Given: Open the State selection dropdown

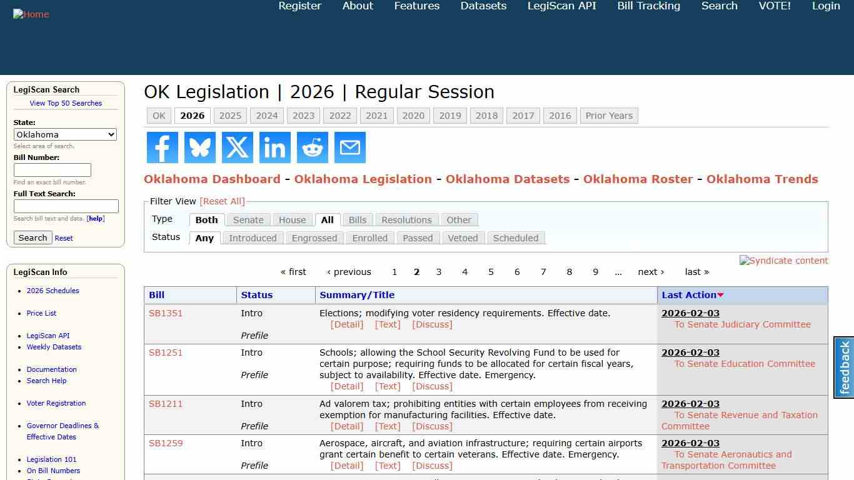Looking at the screenshot, I should pyautogui.click(x=65, y=134).
